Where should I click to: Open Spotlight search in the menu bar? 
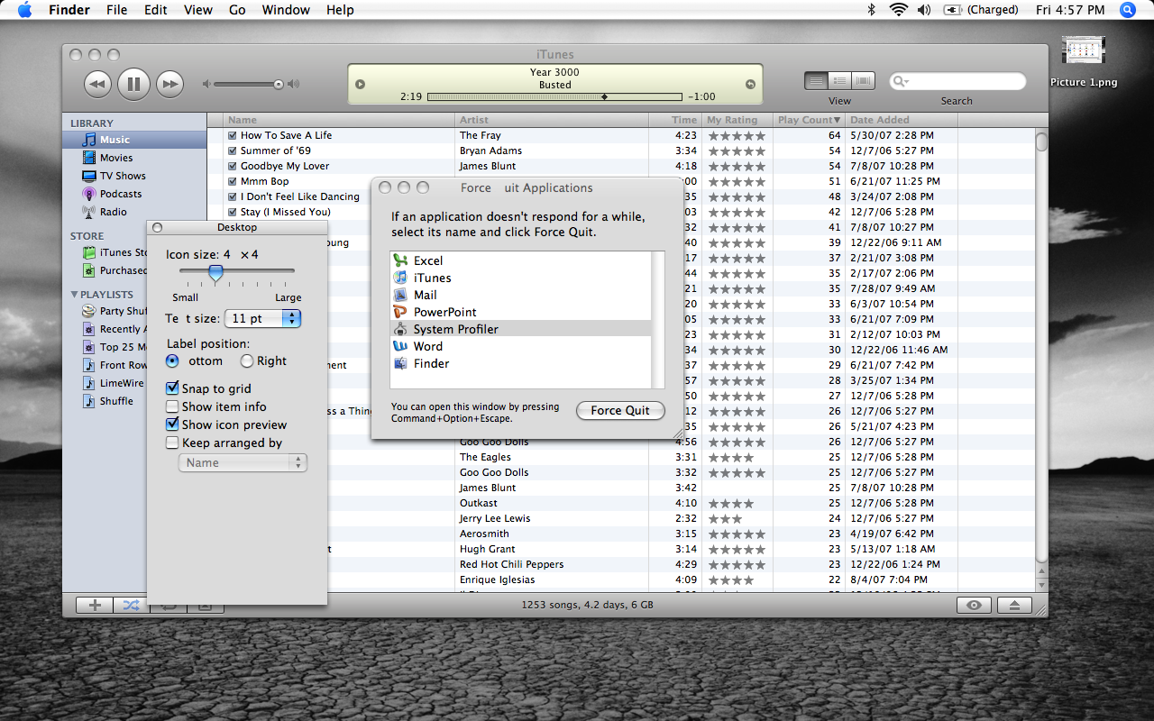click(x=1128, y=10)
